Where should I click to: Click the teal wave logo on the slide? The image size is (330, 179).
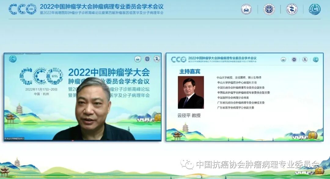(x=315, y=60)
